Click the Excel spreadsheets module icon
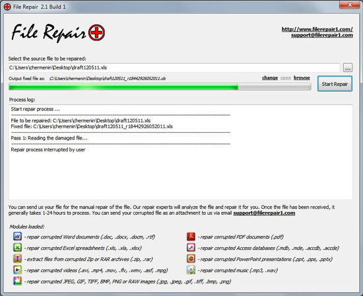 click(18, 248)
